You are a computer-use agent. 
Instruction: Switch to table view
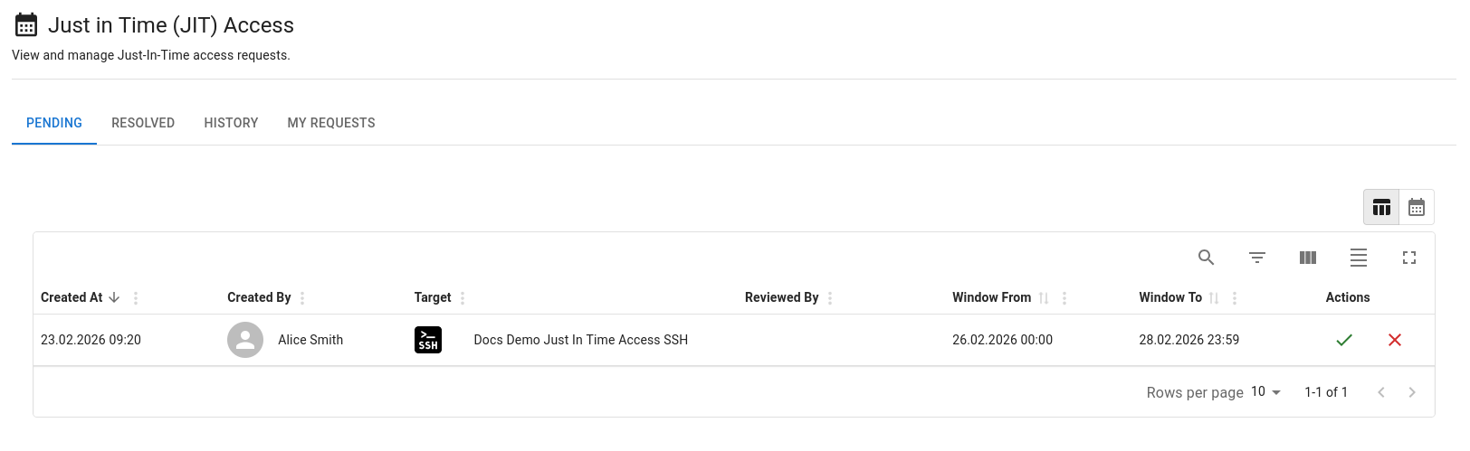(1381, 208)
